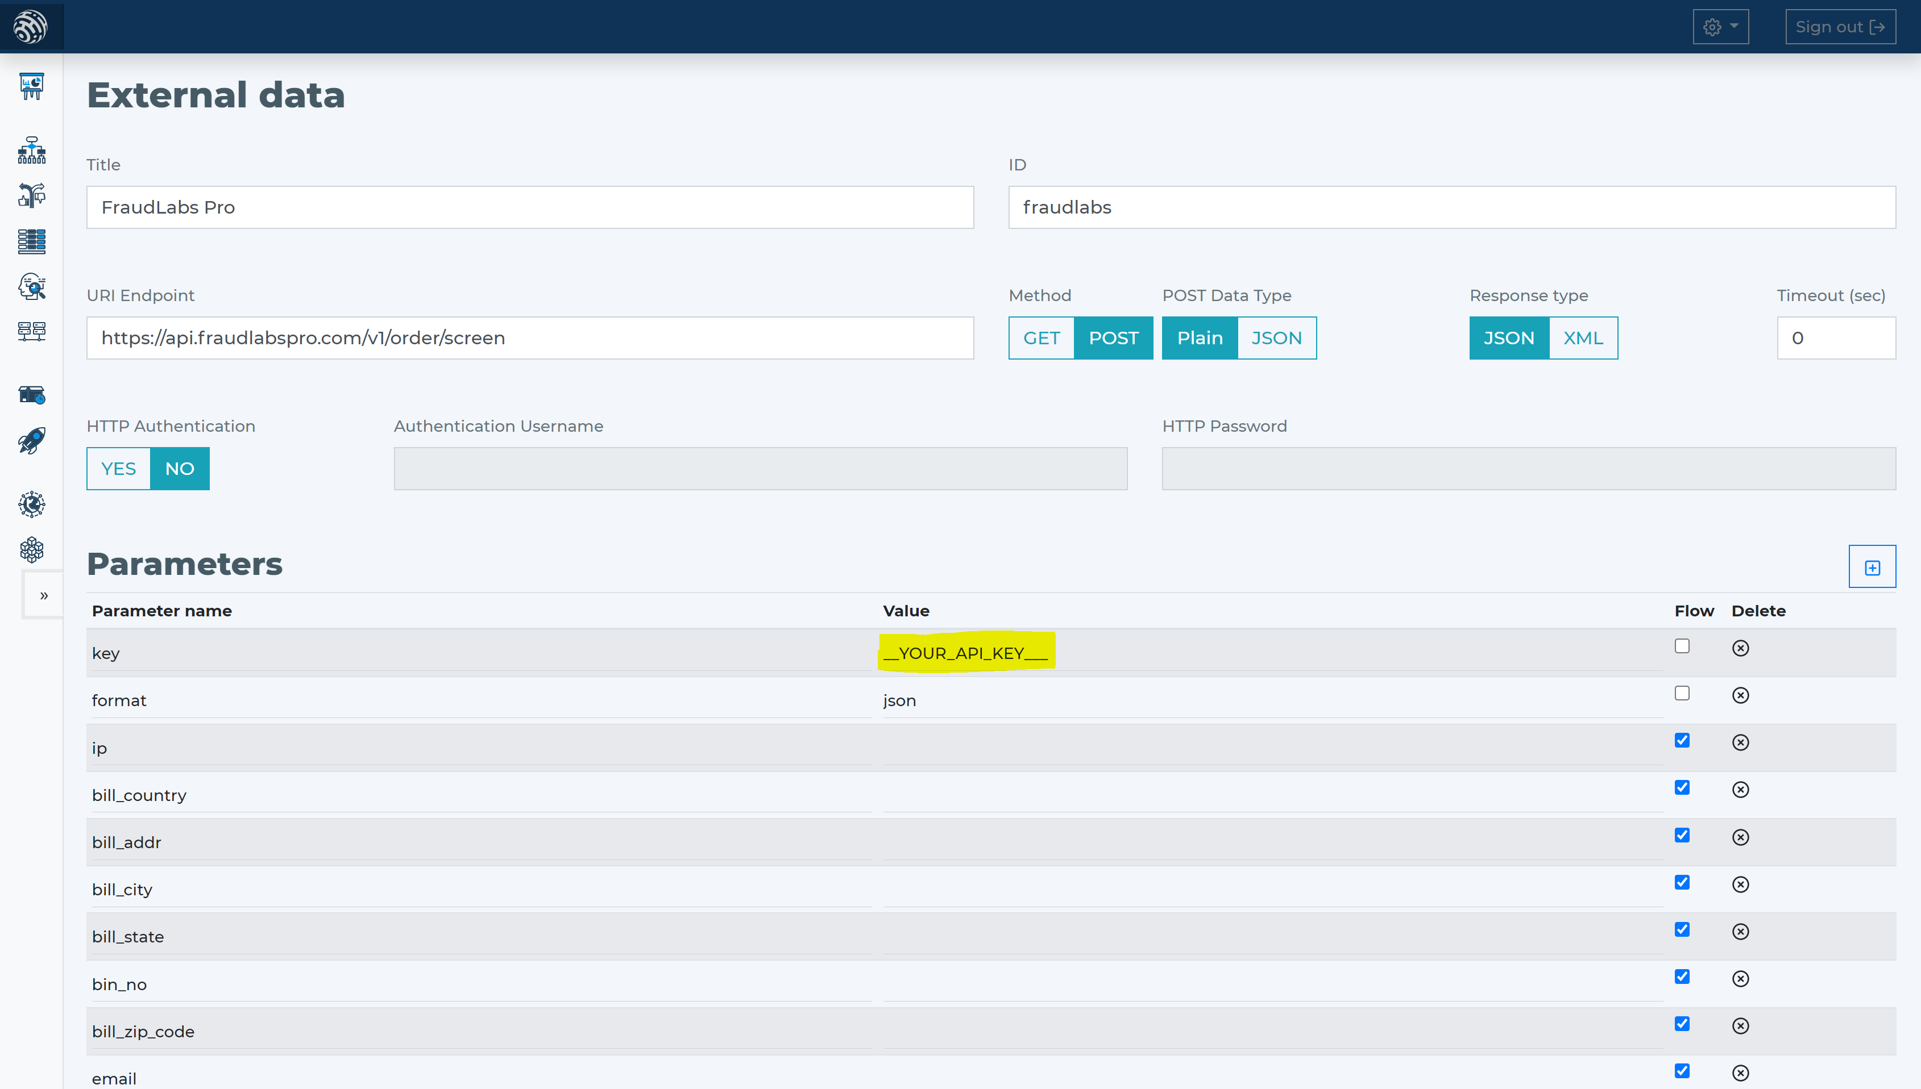This screenshot has width=1921, height=1089.
Task: Open the stacked cubes sidebar icon
Action: (31, 550)
